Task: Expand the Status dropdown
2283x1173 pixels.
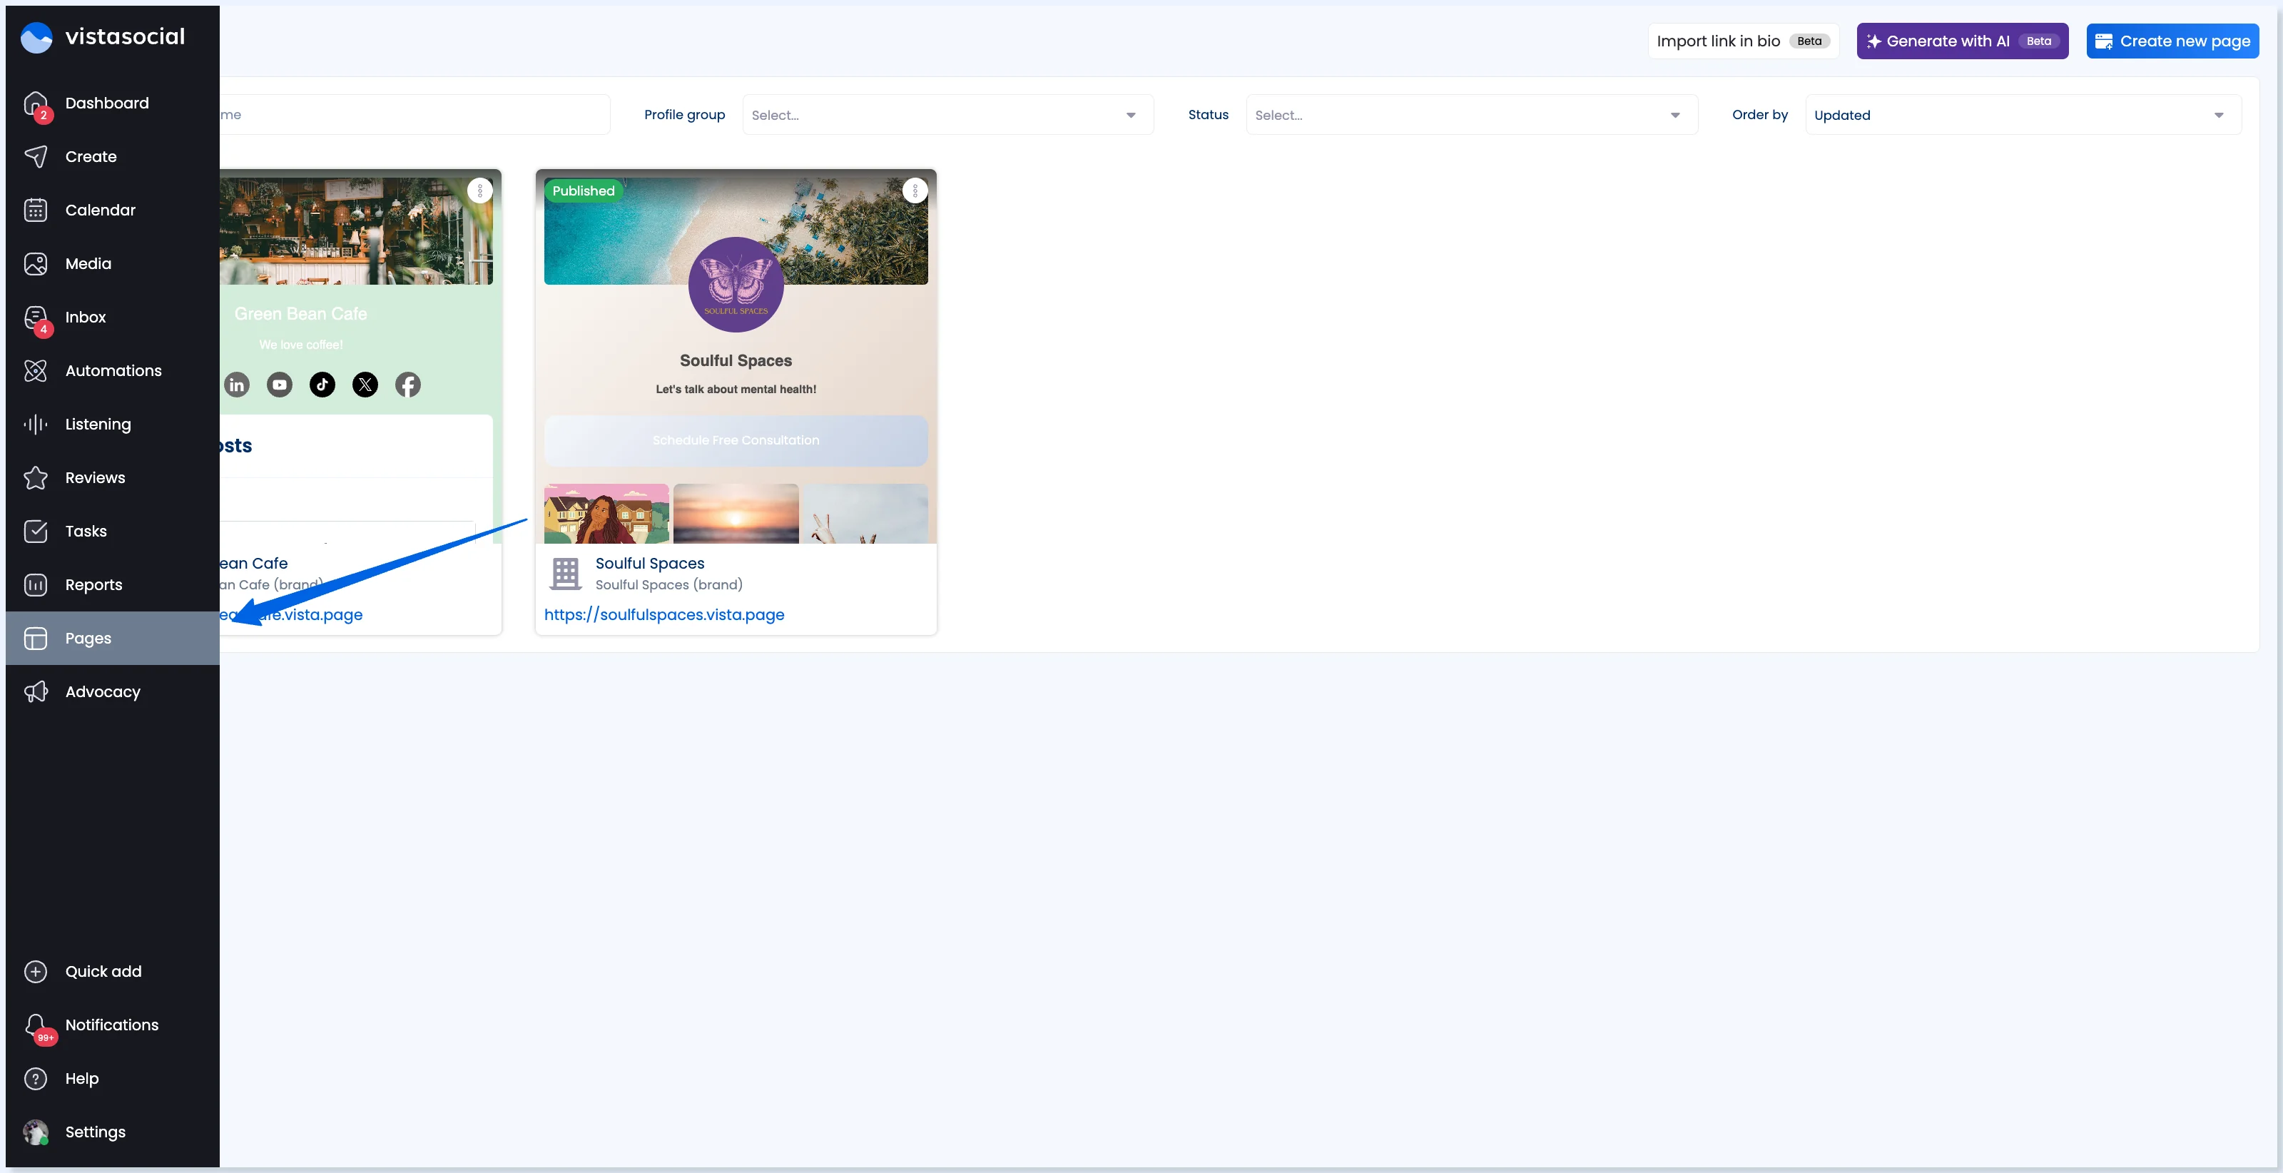Action: point(1471,116)
